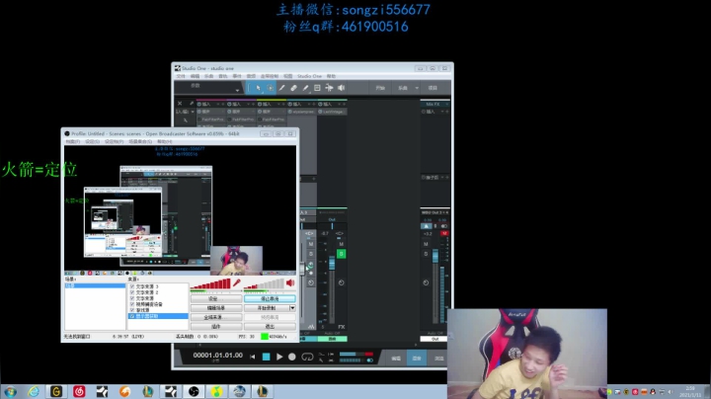
Task: Select the Paint pencil tool in Studio One
Action: [x=305, y=88]
